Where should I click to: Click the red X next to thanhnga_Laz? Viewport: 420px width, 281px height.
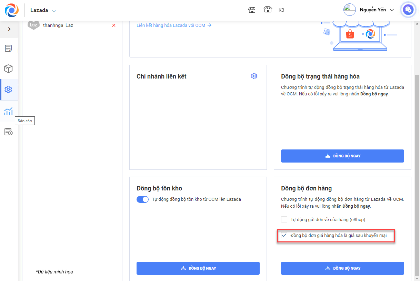coord(114,25)
